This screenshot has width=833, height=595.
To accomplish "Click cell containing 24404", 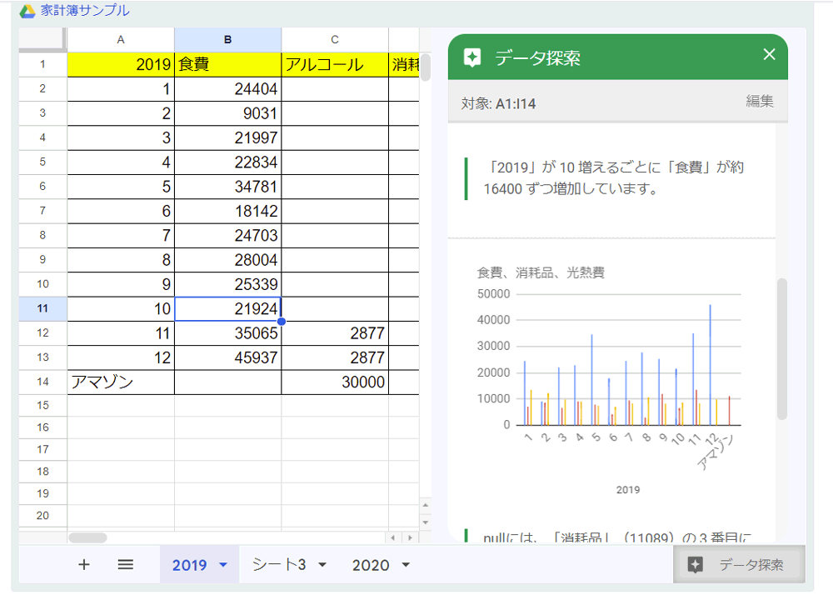I will point(228,89).
